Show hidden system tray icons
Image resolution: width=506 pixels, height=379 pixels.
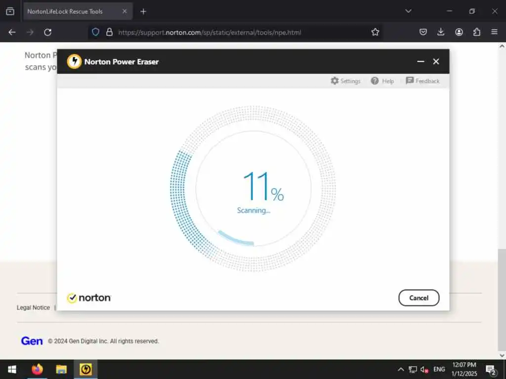click(x=400, y=369)
